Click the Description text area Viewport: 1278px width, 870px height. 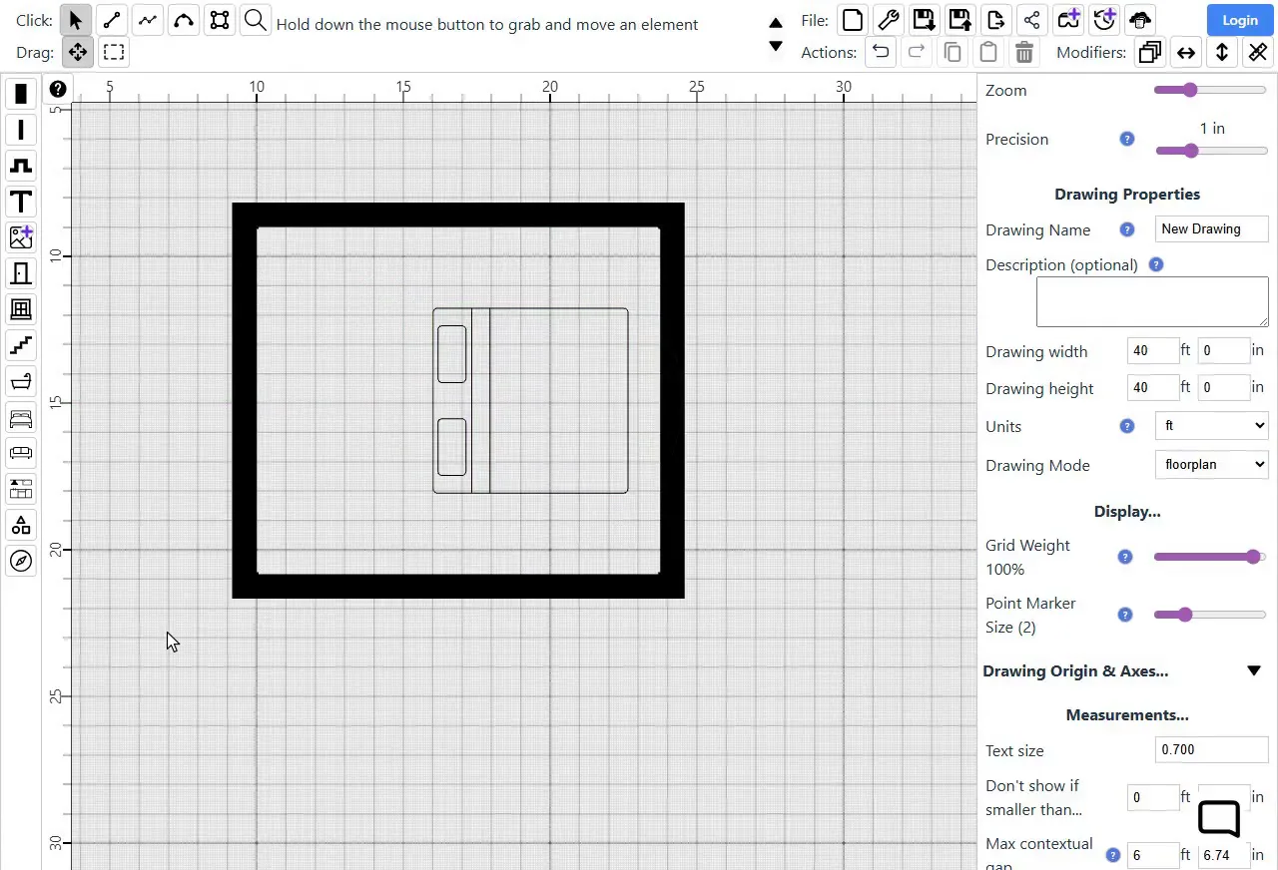coord(1152,302)
